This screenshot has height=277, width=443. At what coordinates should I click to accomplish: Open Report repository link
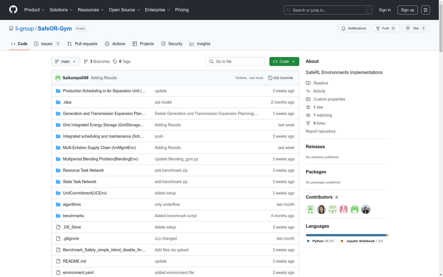click(321, 131)
